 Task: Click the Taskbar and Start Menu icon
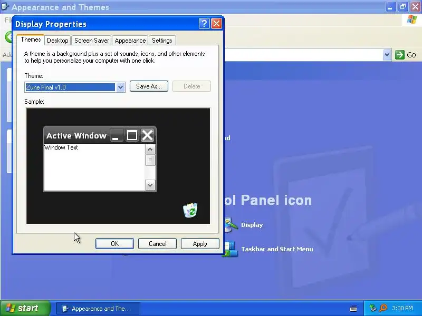click(231, 249)
